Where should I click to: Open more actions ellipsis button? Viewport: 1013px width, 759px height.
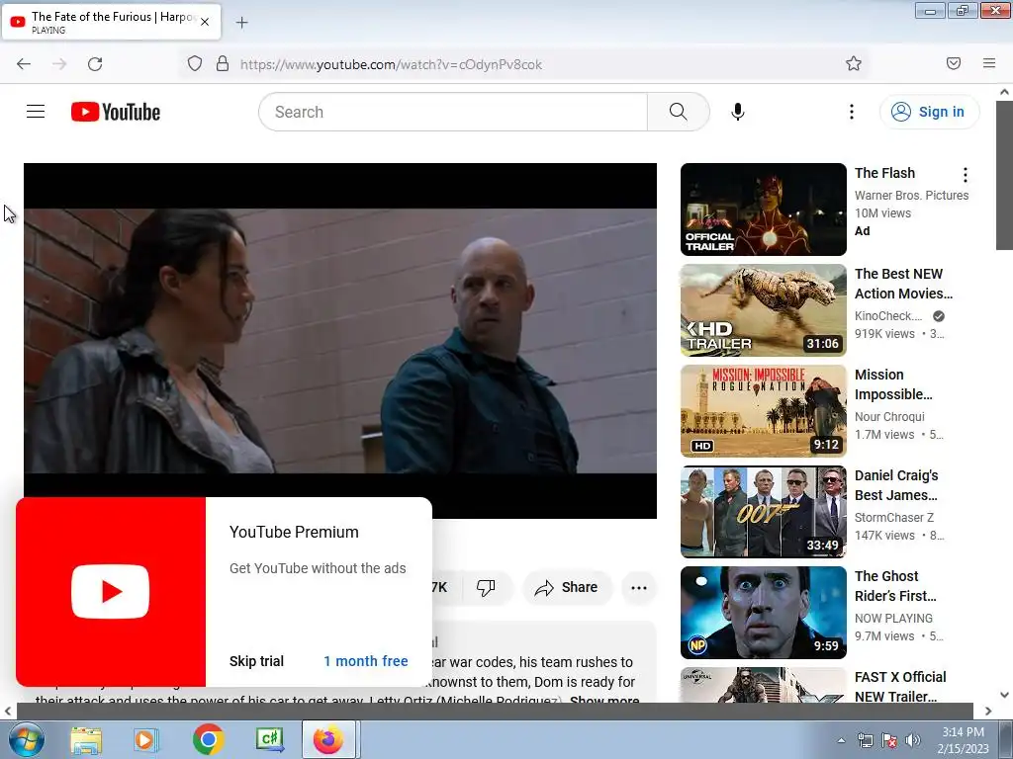click(639, 587)
